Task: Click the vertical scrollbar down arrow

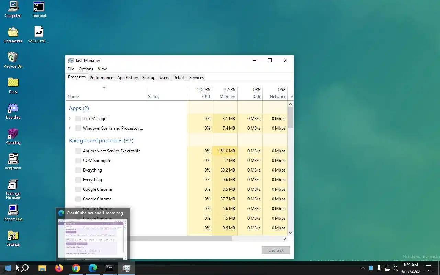Action: (x=291, y=233)
